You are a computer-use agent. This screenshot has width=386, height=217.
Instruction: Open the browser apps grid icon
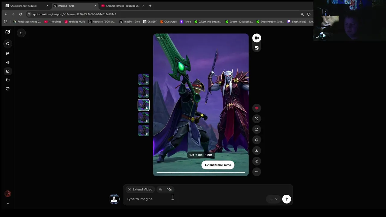(5, 22)
